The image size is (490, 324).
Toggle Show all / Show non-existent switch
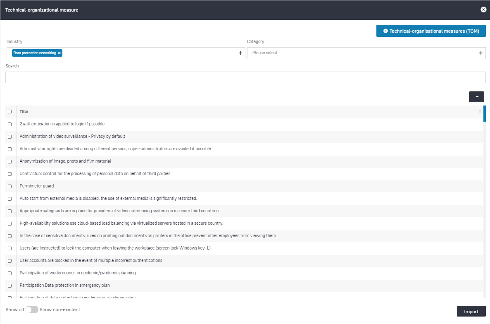[32, 310]
